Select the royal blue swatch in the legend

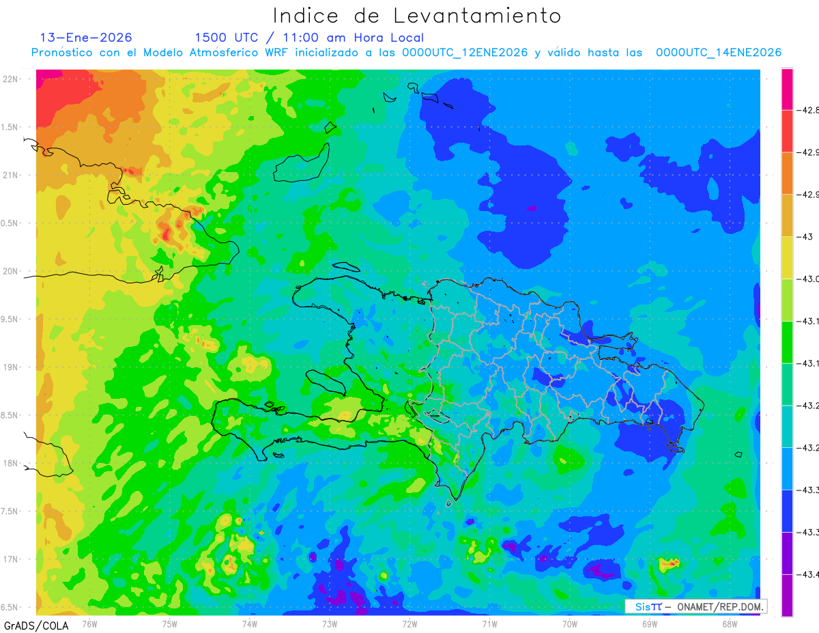coord(787,511)
